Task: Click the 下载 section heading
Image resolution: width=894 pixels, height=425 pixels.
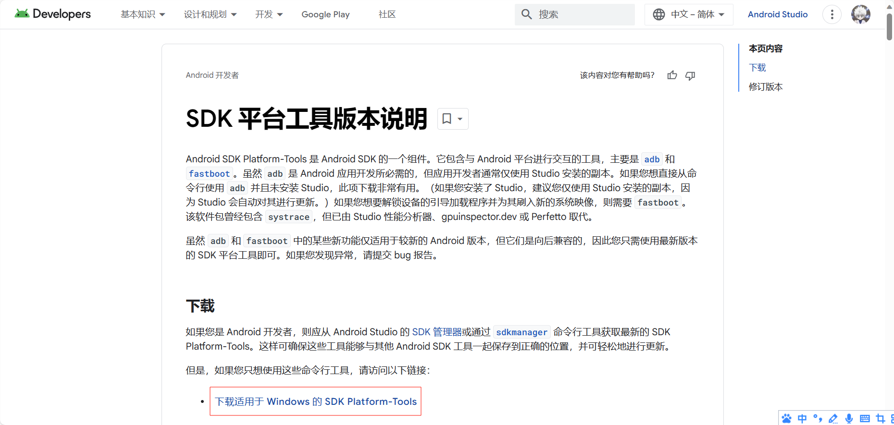Action: (200, 306)
